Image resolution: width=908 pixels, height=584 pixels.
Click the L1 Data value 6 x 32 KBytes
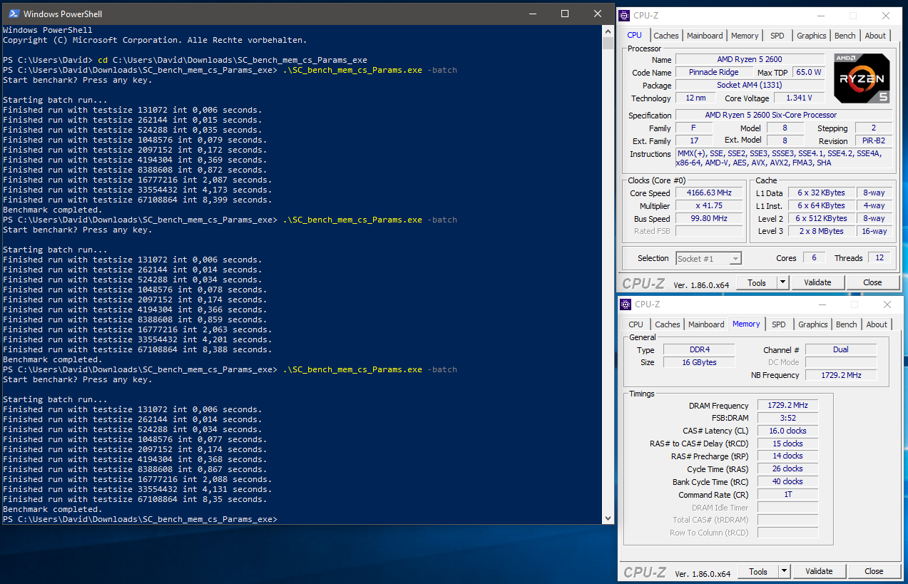pos(820,193)
